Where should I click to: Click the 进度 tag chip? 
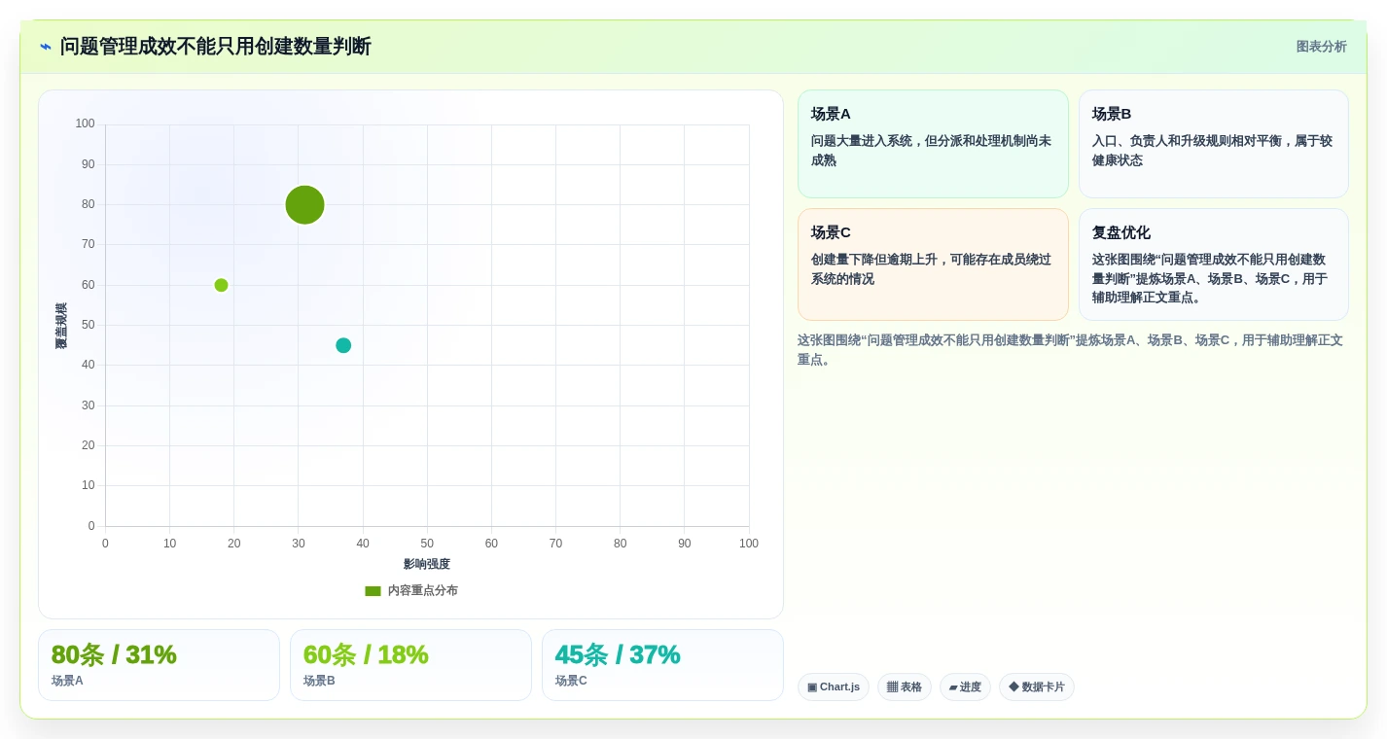pyautogui.click(x=965, y=687)
